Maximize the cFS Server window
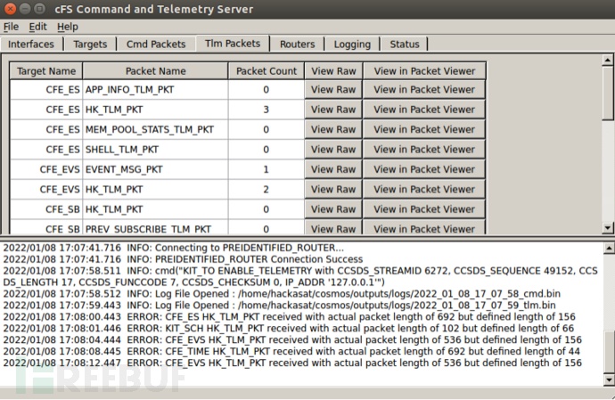Viewport: 615px width, 400px height. coord(39,9)
